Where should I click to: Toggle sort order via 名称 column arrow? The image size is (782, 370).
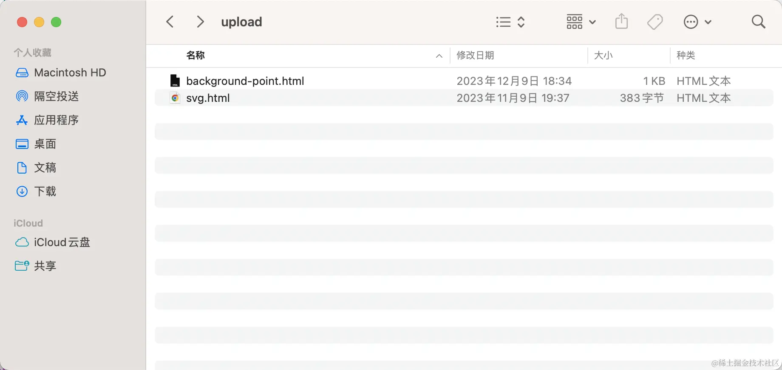[439, 56]
